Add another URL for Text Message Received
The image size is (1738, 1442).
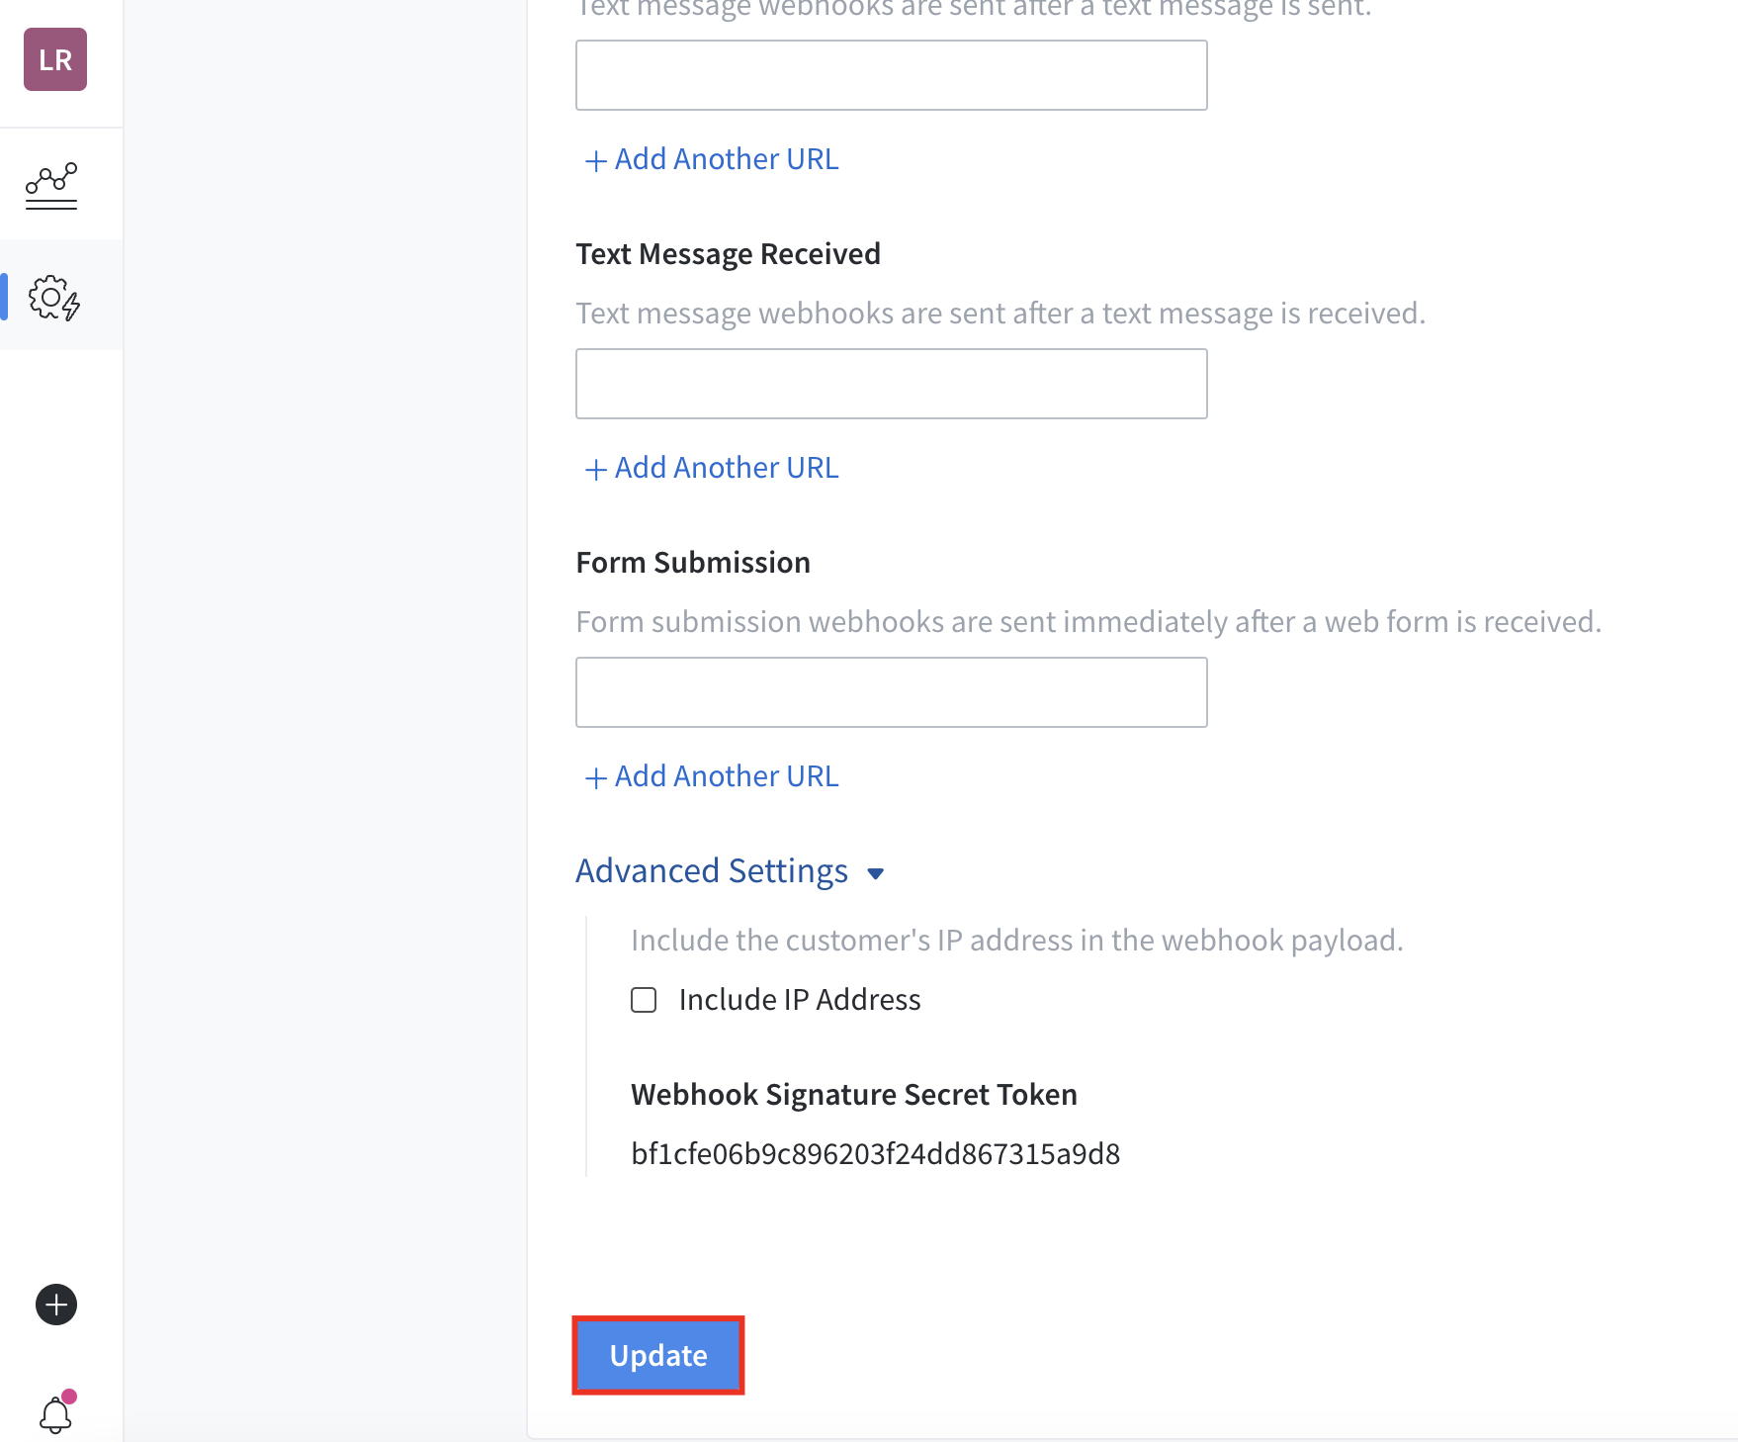pos(712,468)
